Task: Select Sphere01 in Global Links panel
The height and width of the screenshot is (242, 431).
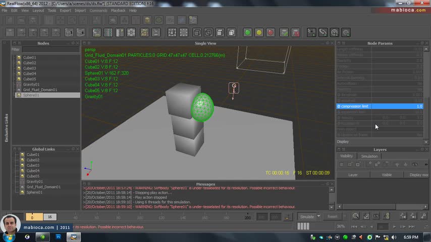Action: tap(34, 192)
